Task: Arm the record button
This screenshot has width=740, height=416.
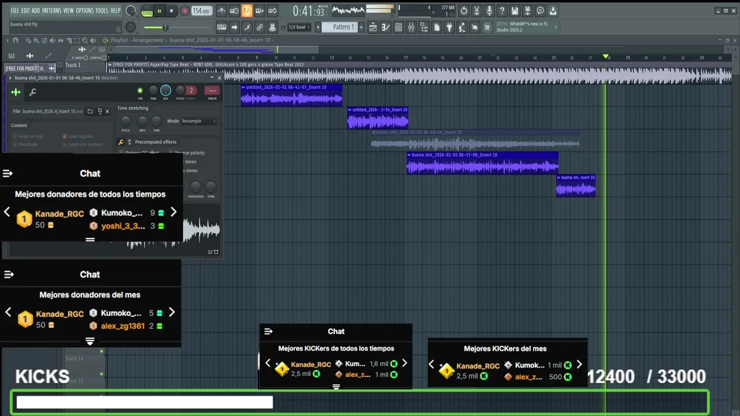Action: point(184,11)
